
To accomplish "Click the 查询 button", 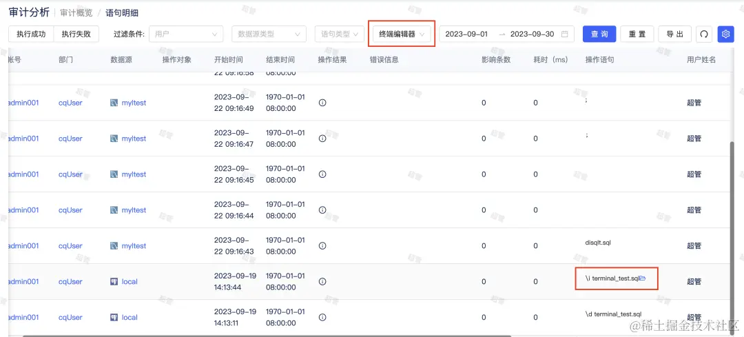I will [x=599, y=34].
